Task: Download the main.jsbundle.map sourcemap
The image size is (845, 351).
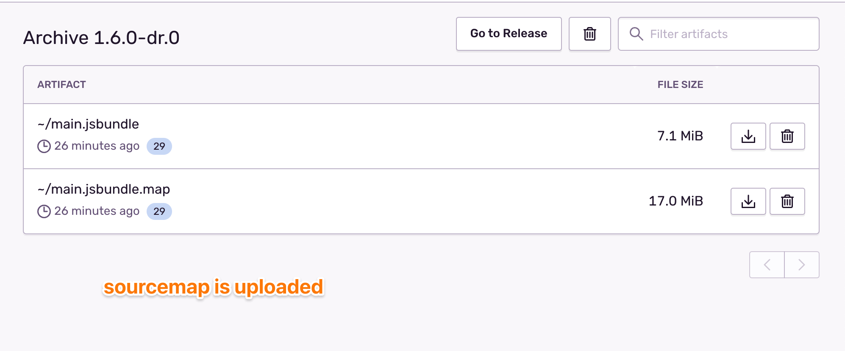Action: pos(748,201)
